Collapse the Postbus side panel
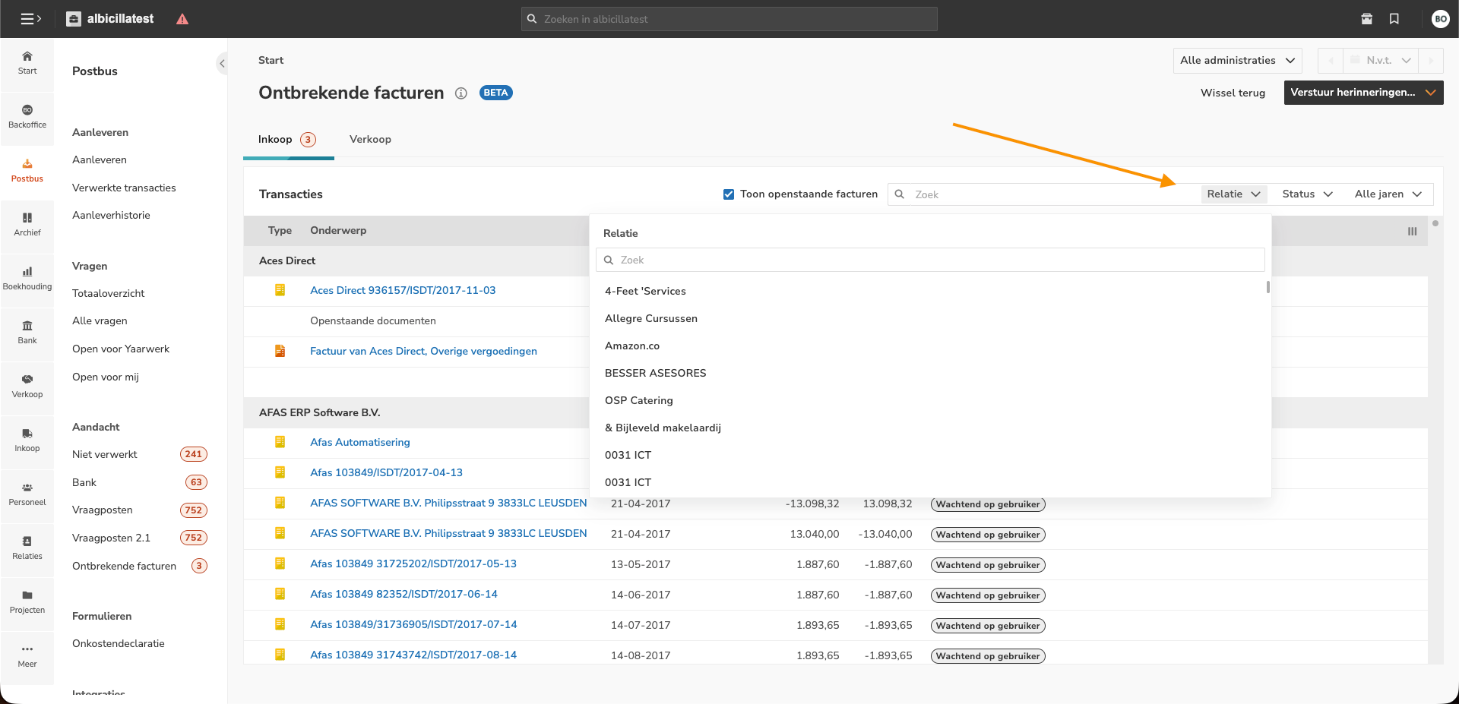 point(222,64)
